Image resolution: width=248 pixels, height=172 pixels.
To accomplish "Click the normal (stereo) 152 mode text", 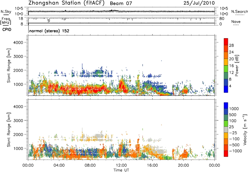I will click(49, 31).
